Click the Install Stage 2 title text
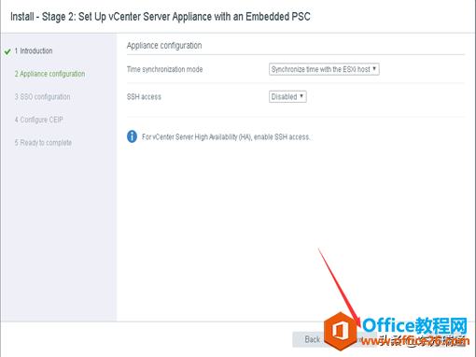 click(x=161, y=16)
